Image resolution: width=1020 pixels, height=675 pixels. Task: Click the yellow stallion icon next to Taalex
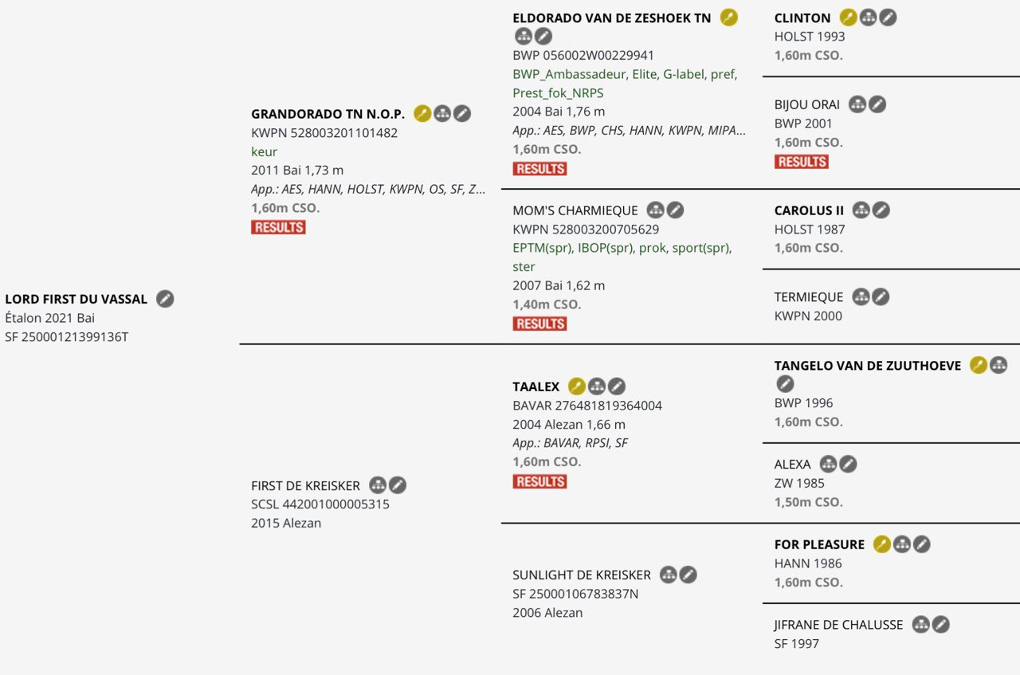tap(577, 387)
